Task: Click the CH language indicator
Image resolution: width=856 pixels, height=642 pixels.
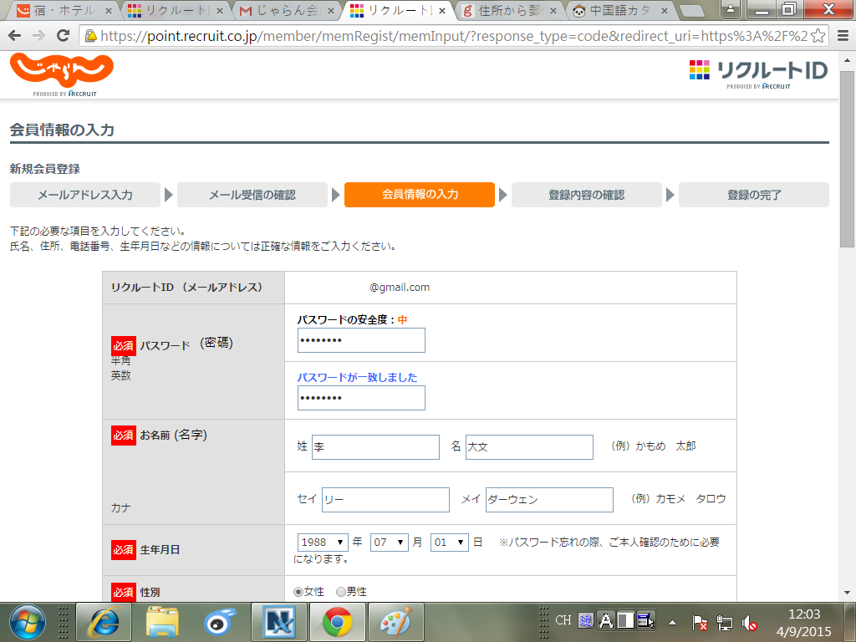Action: click(x=563, y=620)
